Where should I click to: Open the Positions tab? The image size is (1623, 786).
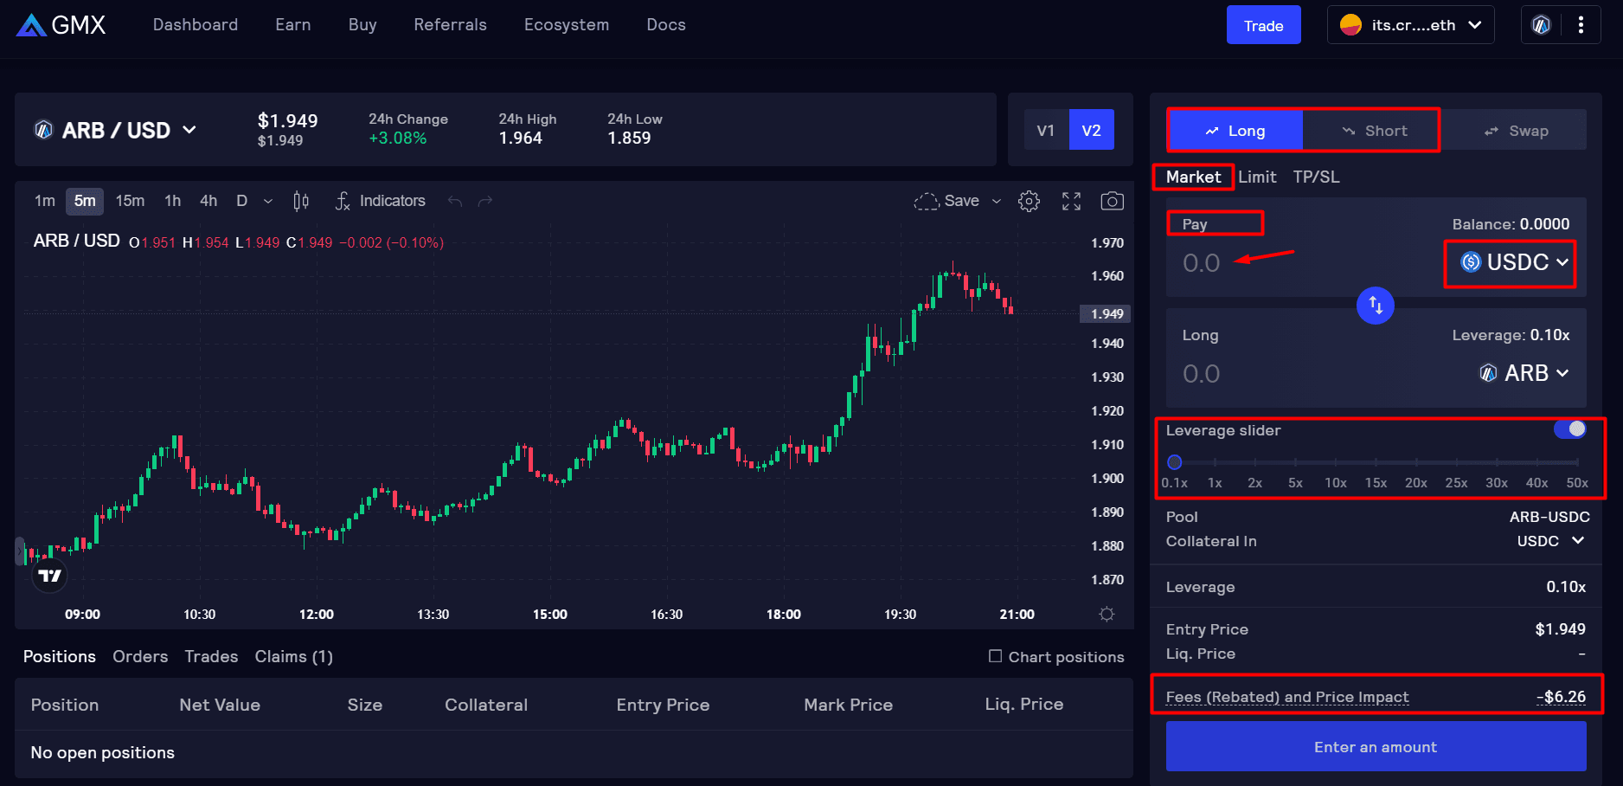pyautogui.click(x=60, y=656)
